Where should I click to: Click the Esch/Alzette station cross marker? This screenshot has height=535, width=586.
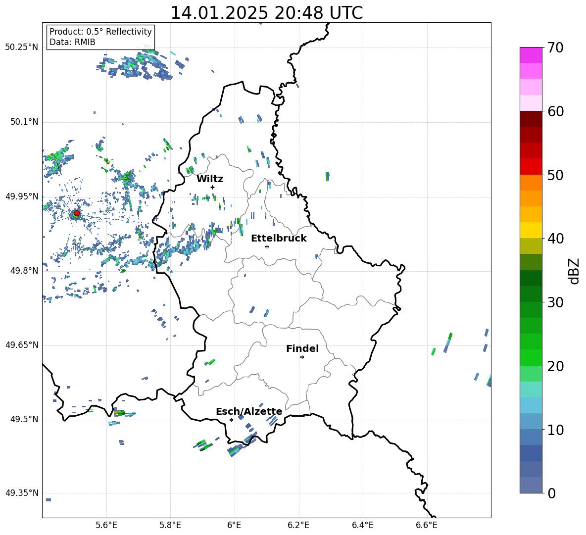231,420
